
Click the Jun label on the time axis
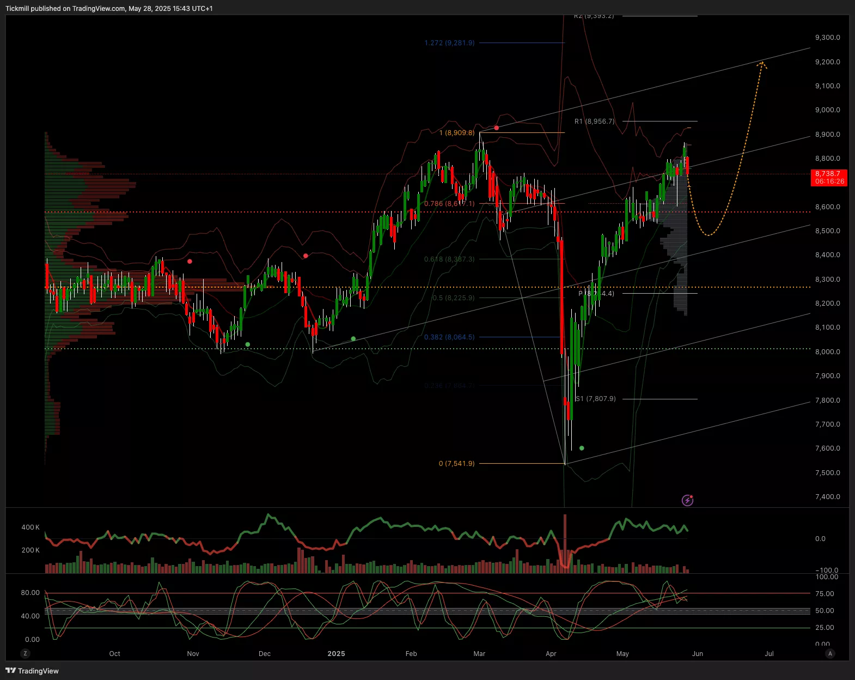click(697, 653)
